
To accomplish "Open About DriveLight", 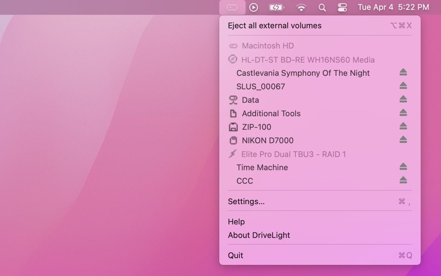I will [x=320, y=235].
